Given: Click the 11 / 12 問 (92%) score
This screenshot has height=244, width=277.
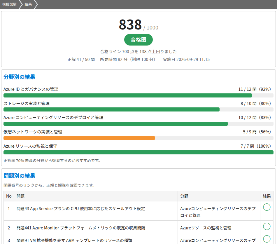Looking at the screenshot, I should point(255,89).
